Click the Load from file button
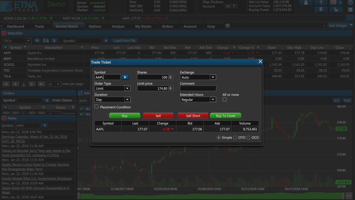This screenshot has height=200, width=355. coord(125,41)
